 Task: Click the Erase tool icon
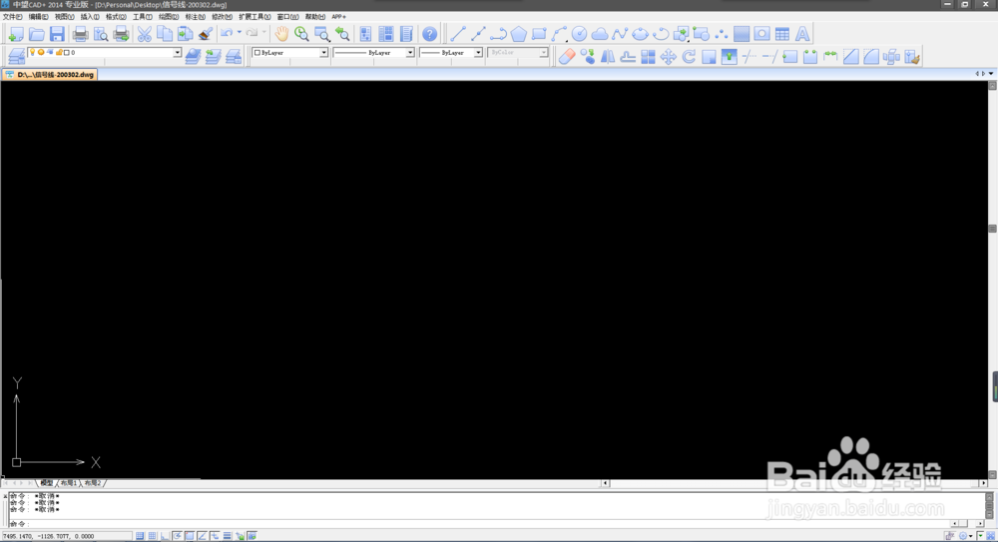point(567,57)
